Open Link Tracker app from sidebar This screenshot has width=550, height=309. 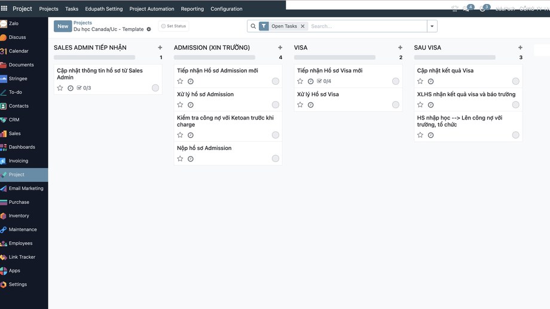click(24, 257)
